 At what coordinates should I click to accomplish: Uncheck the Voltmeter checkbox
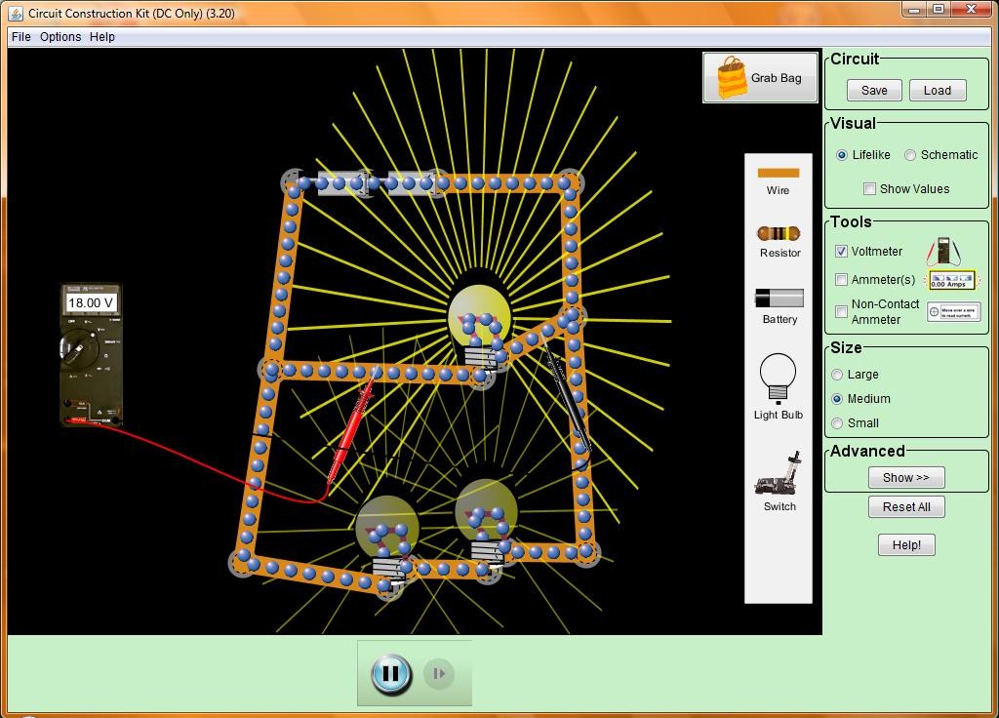[841, 251]
